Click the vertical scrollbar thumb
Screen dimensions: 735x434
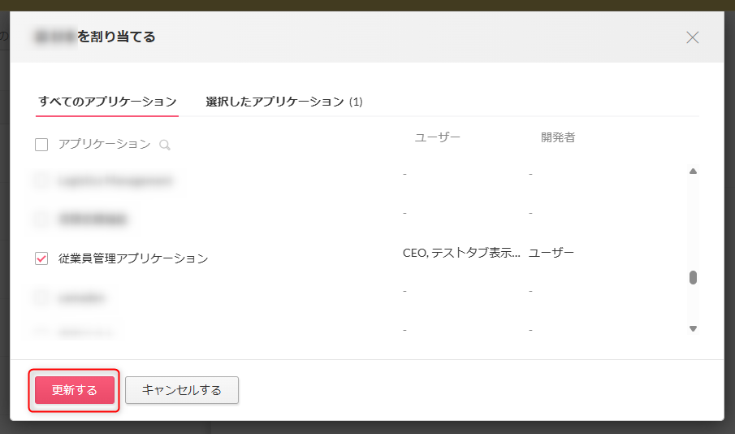coord(693,277)
